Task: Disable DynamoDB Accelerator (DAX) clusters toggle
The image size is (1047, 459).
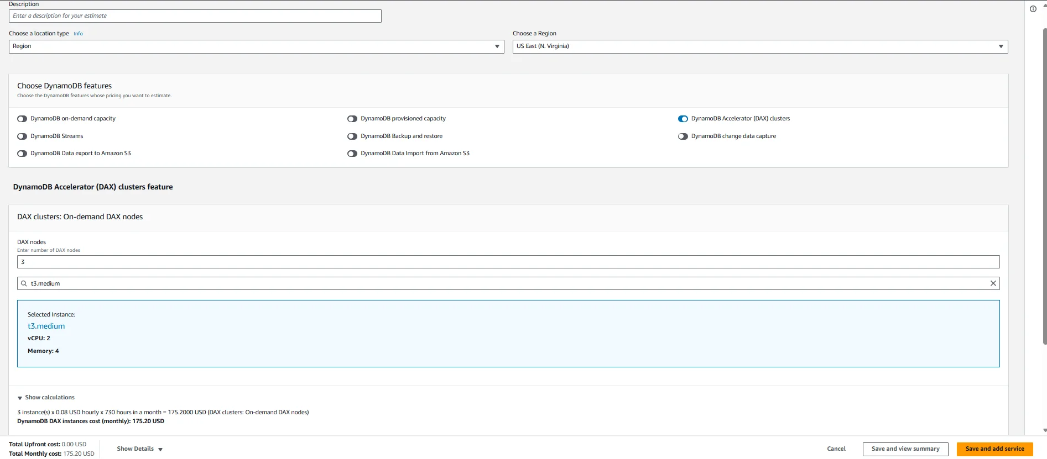Action: coord(683,119)
